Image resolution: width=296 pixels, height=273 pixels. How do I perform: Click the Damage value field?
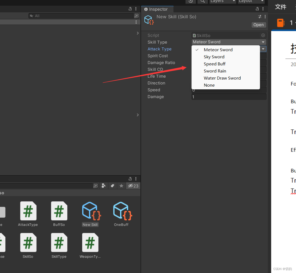(229, 97)
